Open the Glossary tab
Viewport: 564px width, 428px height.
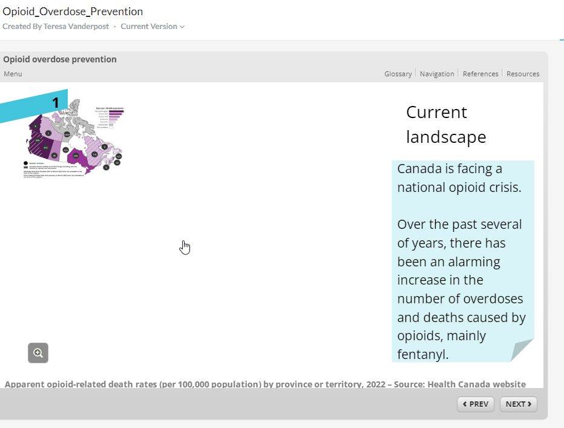(x=398, y=74)
